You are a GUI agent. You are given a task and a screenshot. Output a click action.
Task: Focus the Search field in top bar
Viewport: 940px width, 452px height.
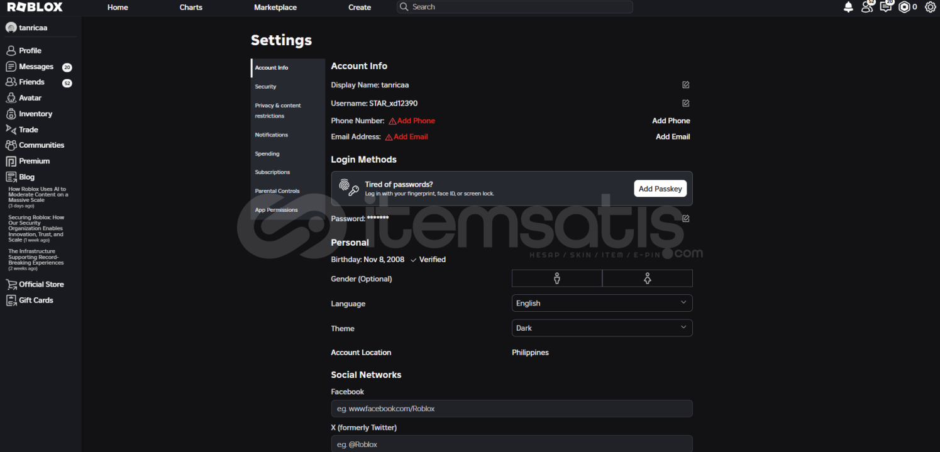tap(515, 7)
